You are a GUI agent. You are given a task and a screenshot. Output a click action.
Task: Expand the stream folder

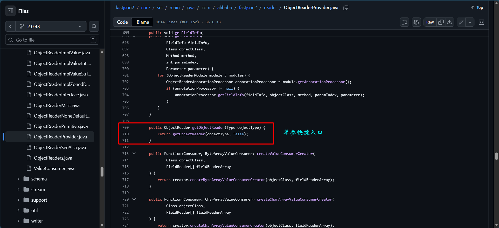pyautogui.click(x=18, y=189)
